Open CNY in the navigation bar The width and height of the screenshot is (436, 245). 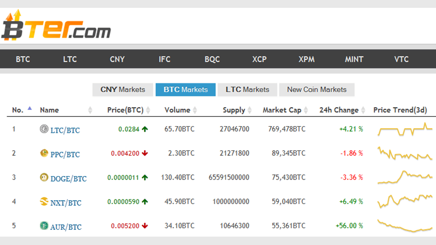click(x=117, y=59)
